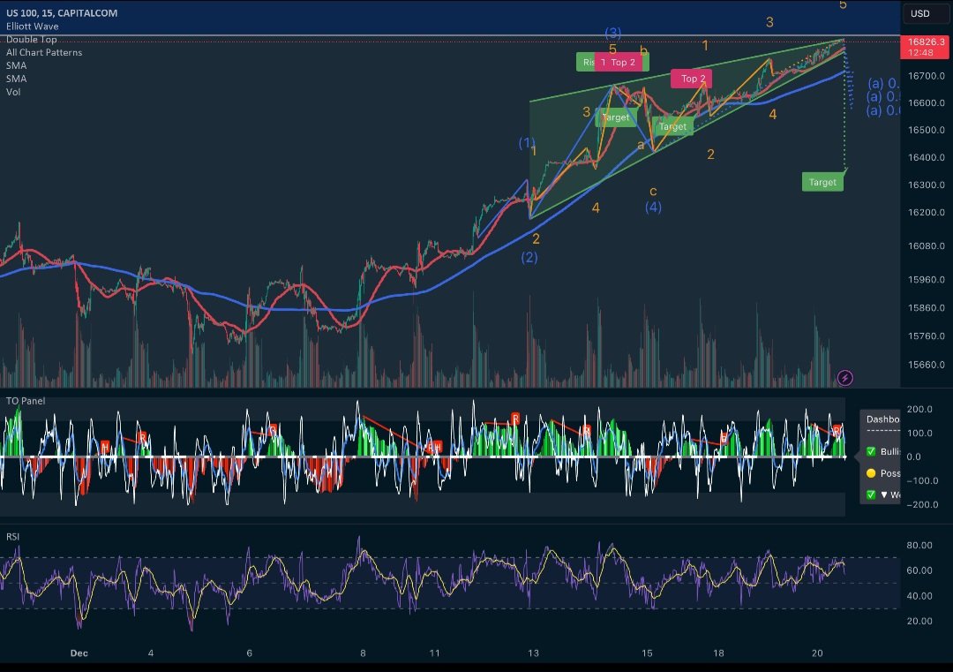
Task: Select the Double Top indicator label
Action: pyautogui.click(x=32, y=40)
